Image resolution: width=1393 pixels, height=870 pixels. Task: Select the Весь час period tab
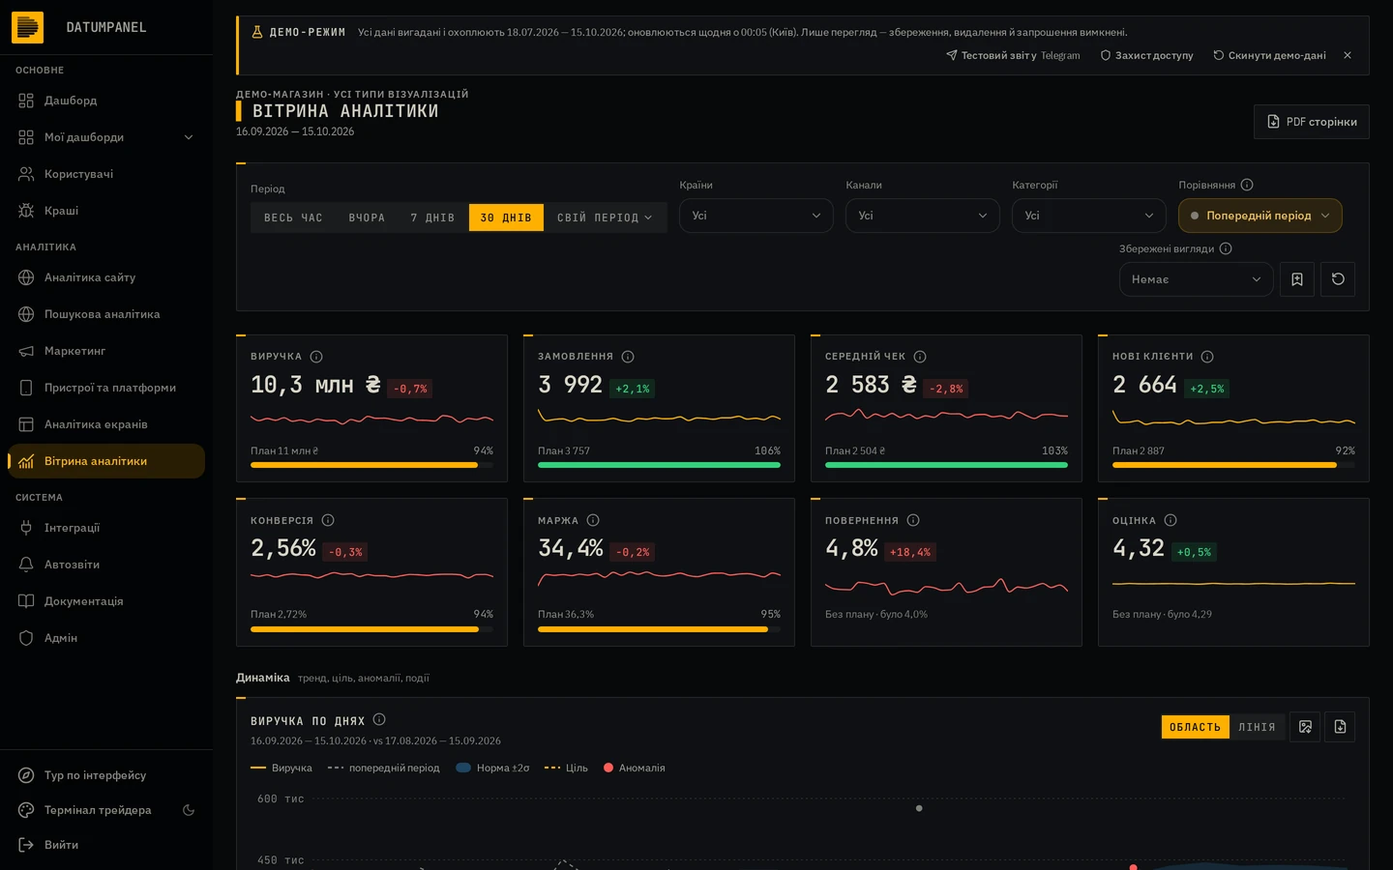pos(293,217)
